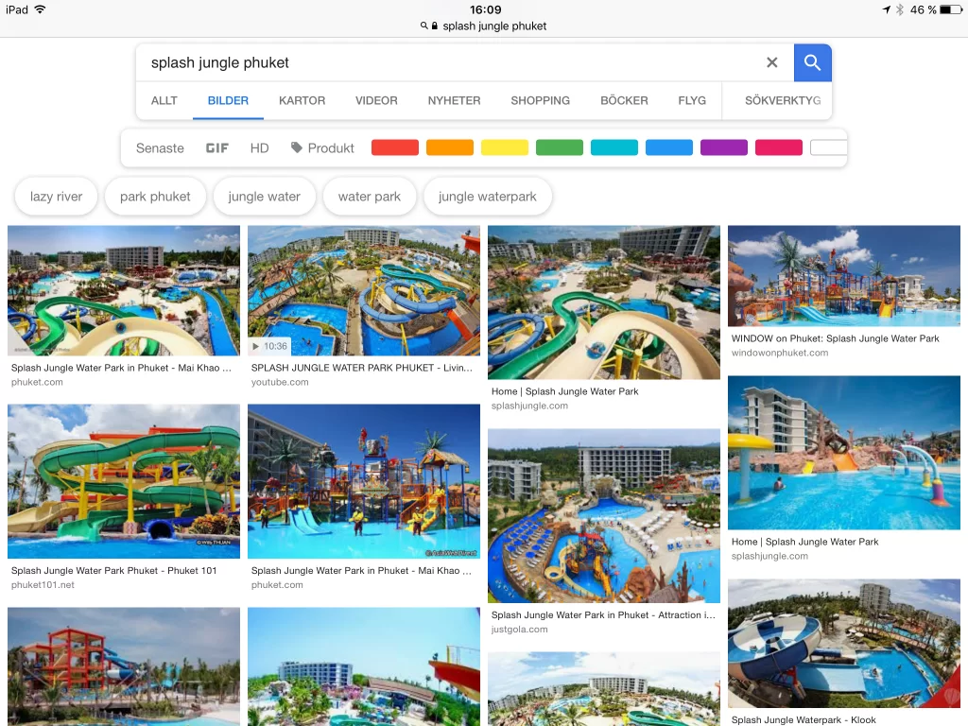
Task: Open the SÖKVERKTYG search tools
Action: point(782,100)
